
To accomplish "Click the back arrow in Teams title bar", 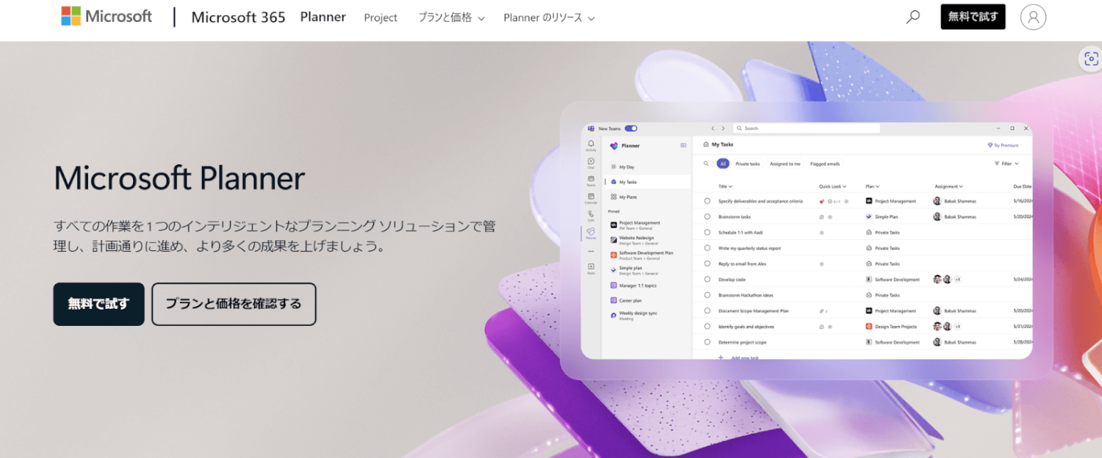I will (713, 128).
